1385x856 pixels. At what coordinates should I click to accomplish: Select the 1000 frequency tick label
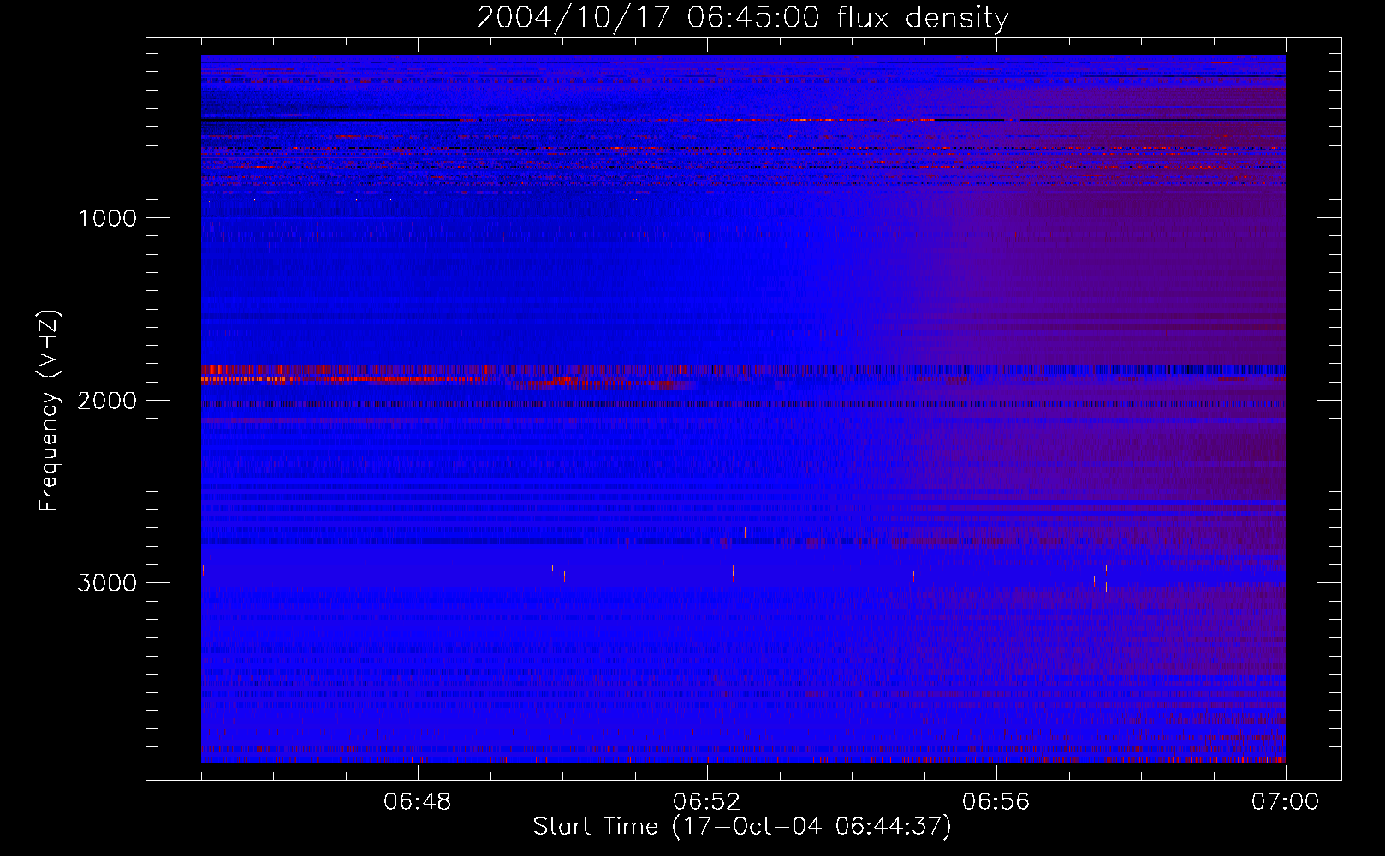click(107, 218)
